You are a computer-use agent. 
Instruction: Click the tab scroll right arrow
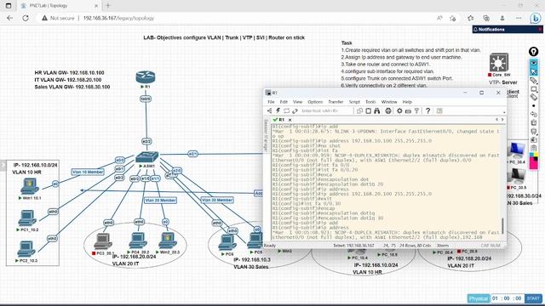click(502, 119)
